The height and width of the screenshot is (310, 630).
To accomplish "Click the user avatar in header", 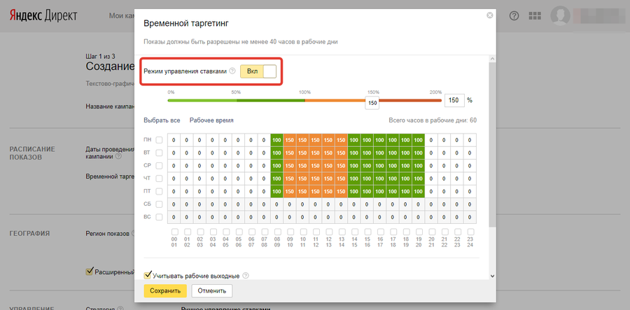I will (x=561, y=15).
